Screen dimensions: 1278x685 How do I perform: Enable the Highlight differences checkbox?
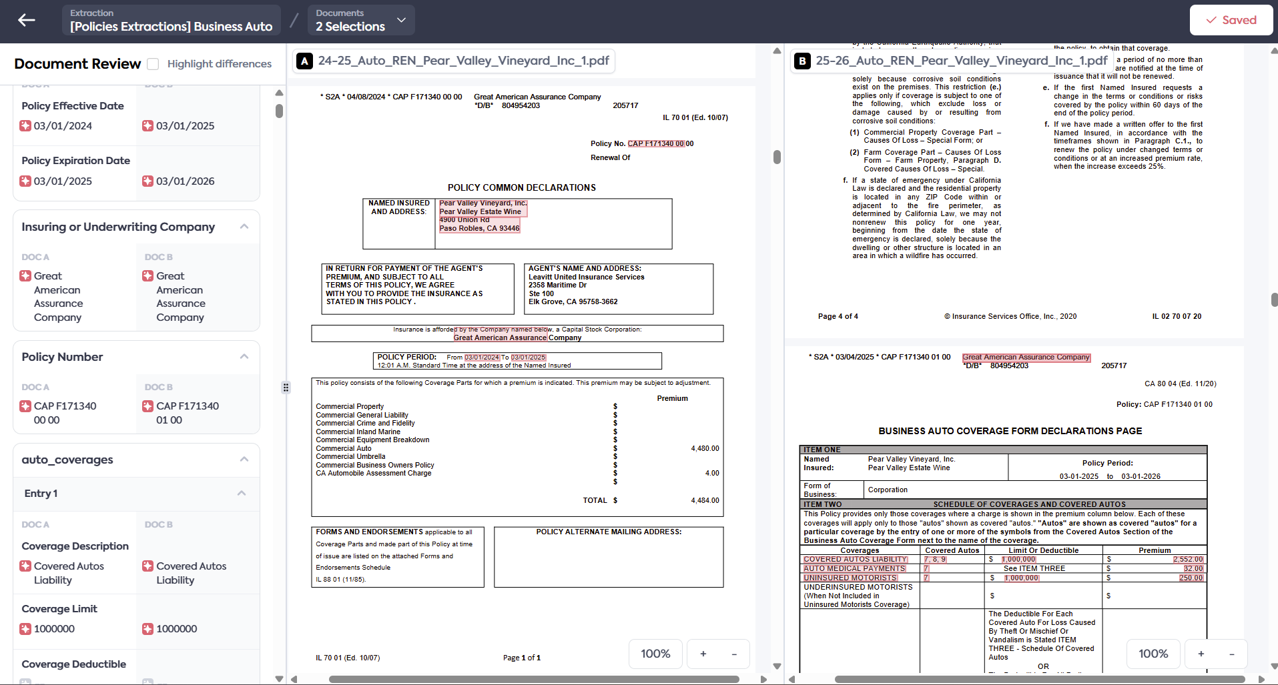click(x=153, y=64)
